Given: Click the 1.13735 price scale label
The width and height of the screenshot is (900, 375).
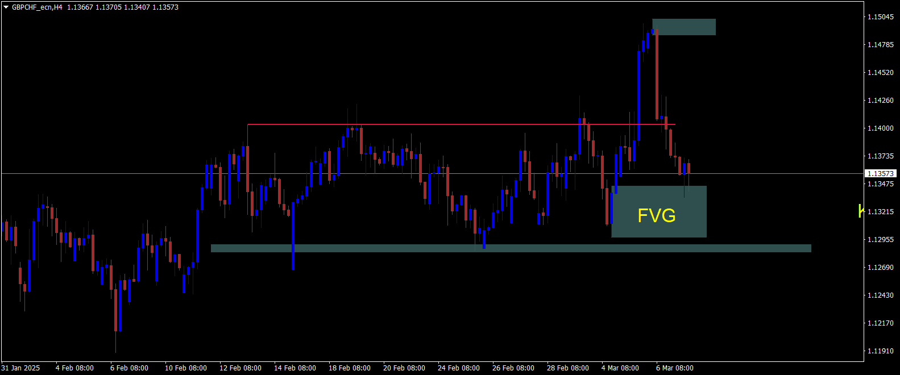Looking at the screenshot, I should tap(880, 156).
